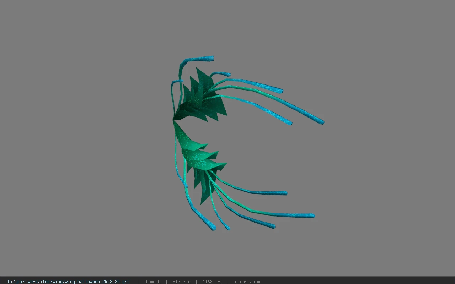Click the wing_halloween_2k22_39.gr2 file path
This screenshot has width=455, height=284.
click(69, 282)
